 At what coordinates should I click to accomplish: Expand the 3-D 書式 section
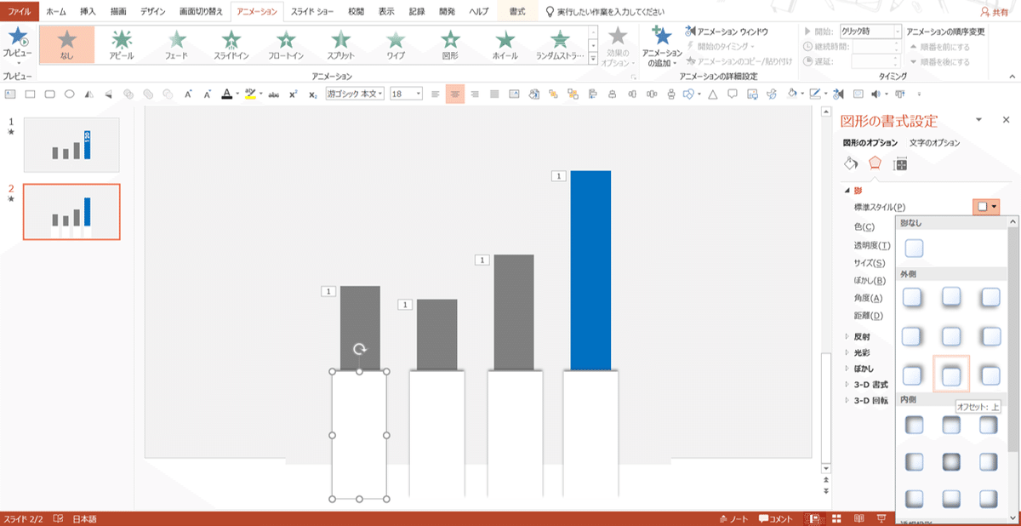coord(847,385)
